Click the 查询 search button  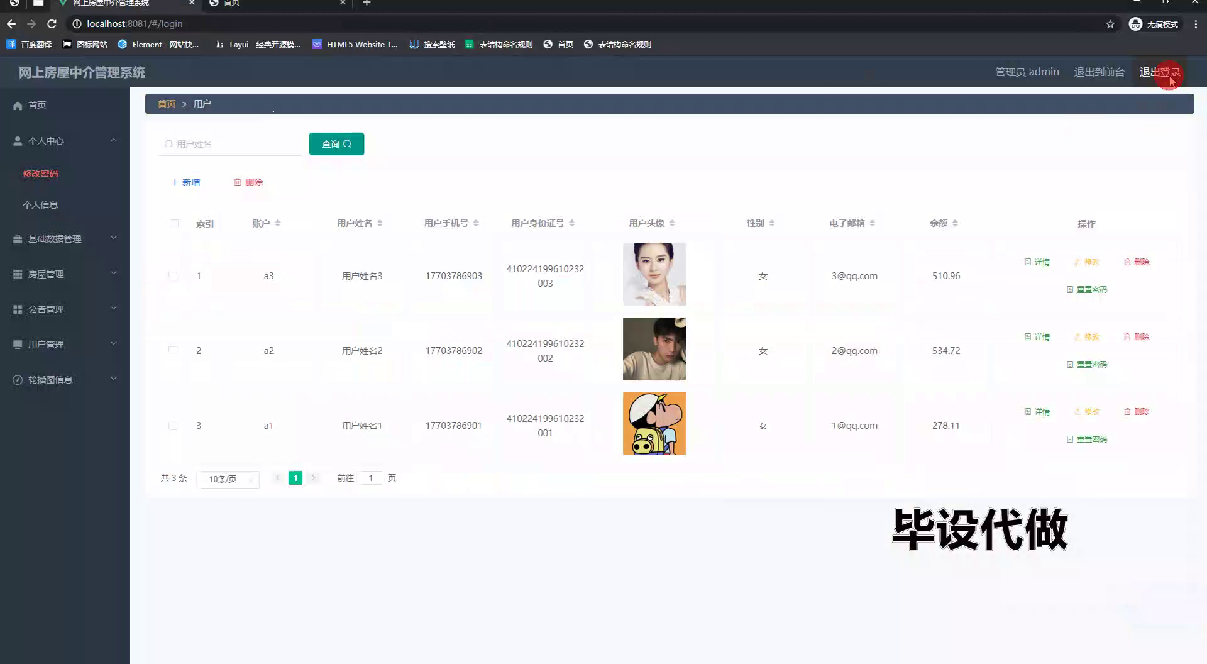tap(336, 144)
